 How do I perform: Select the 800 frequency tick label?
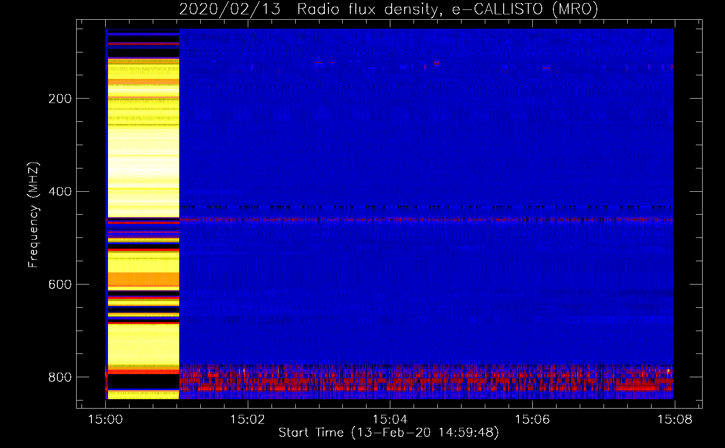point(60,377)
